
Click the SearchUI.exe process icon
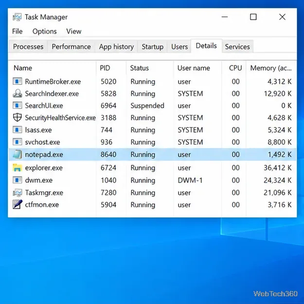tap(17, 106)
